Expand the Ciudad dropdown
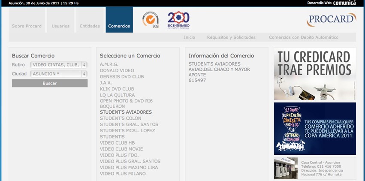The image size is (365, 181). pos(59,74)
